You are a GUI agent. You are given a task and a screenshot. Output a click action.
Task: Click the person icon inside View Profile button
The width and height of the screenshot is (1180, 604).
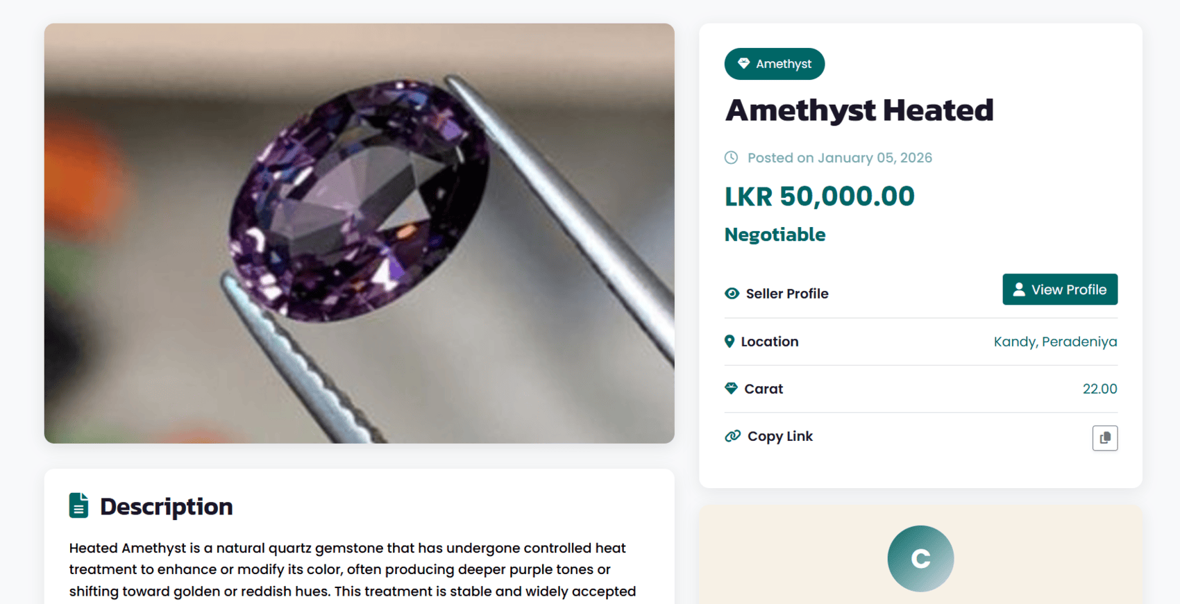click(x=1018, y=289)
